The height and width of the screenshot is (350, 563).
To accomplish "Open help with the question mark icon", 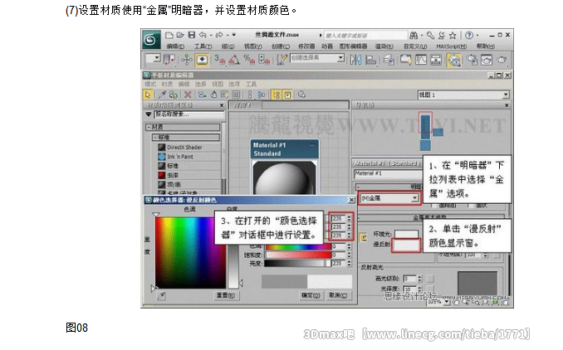I will (469, 35).
